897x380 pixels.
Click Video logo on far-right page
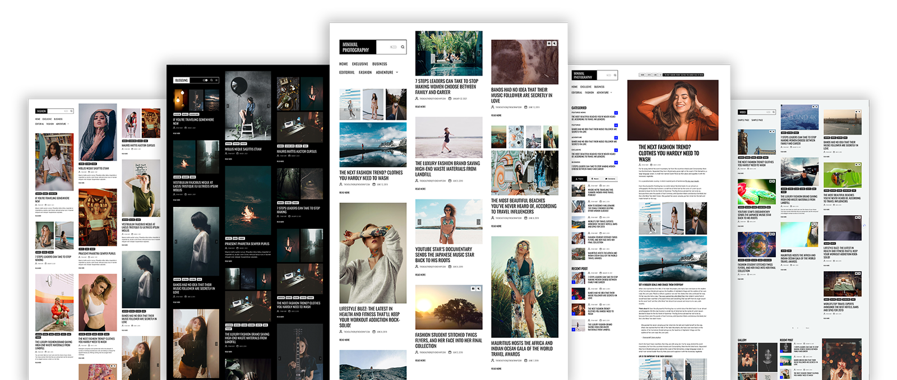(x=742, y=112)
